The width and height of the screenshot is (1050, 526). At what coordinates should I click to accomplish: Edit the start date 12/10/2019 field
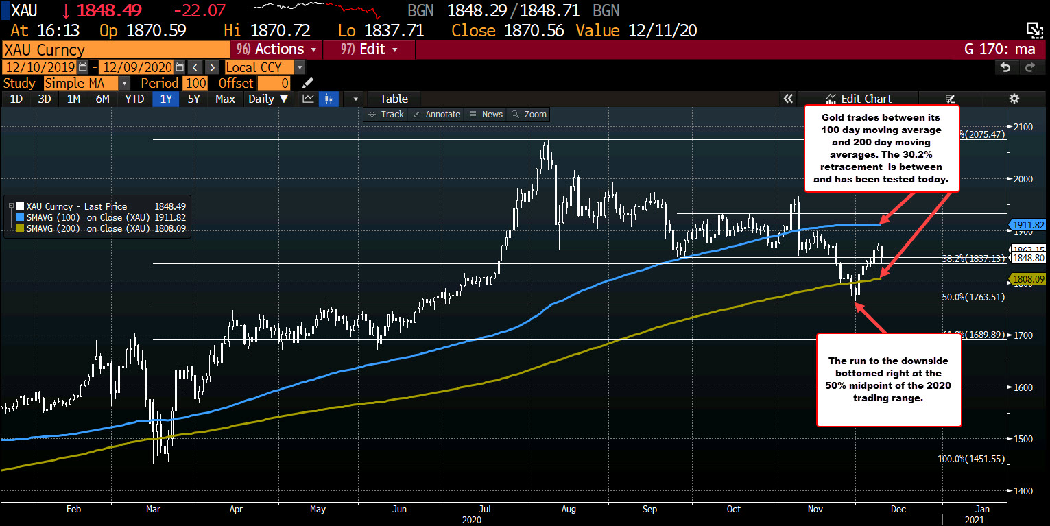tap(40, 67)
